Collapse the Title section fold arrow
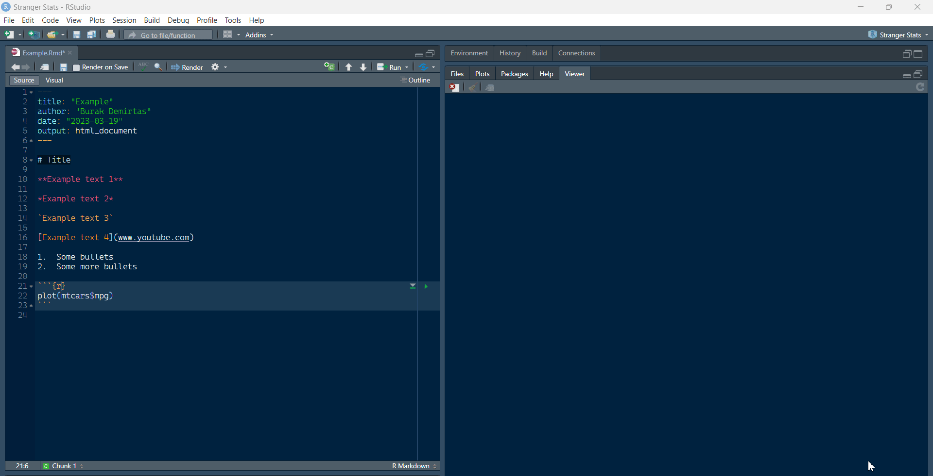Screen dimensions: 933x476 (x=31, y=160)
